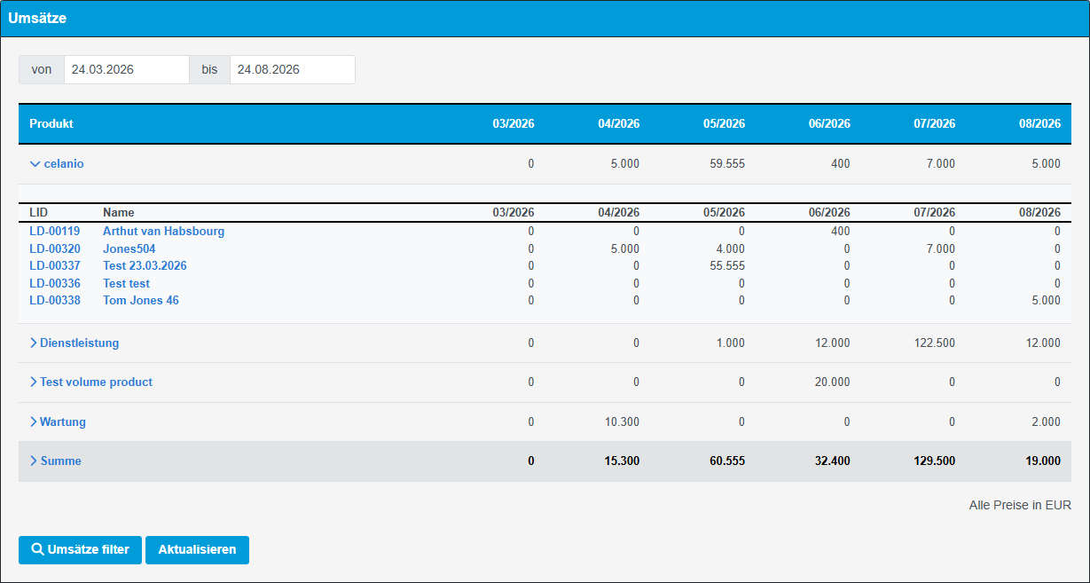Click the Produkt column header
The width and height of the screenshot is (1090, 583).
pyautogui.click(x=51, y=124)
